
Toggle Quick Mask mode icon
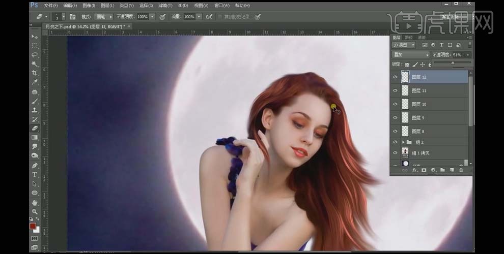click(35, 239)
